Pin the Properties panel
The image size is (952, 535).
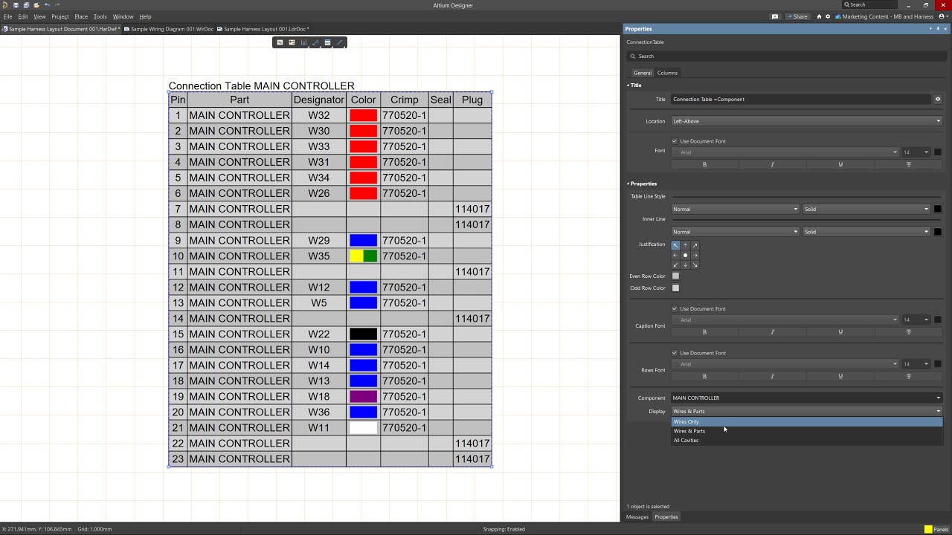(x=938, y=29)
